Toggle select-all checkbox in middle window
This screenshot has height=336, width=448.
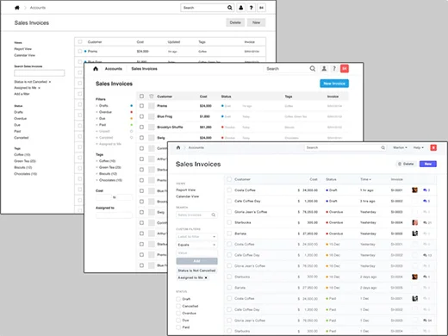click(x=141, y=96)
